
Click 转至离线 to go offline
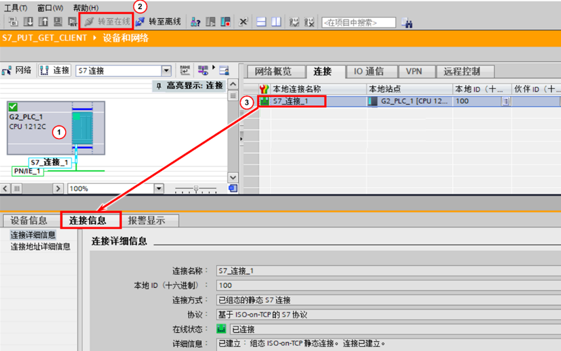coord(158,22)
